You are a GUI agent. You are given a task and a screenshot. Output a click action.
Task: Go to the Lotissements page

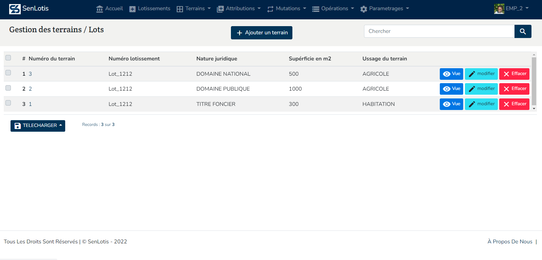click(x=150, y=8)
